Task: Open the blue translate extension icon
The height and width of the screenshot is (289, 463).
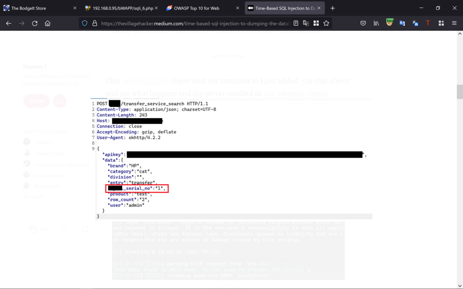Action: [x=402, y=24]
